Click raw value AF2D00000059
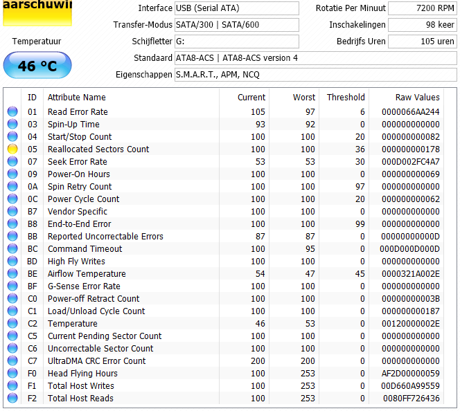Screen dimensions: 460x411 pos(410,373)
